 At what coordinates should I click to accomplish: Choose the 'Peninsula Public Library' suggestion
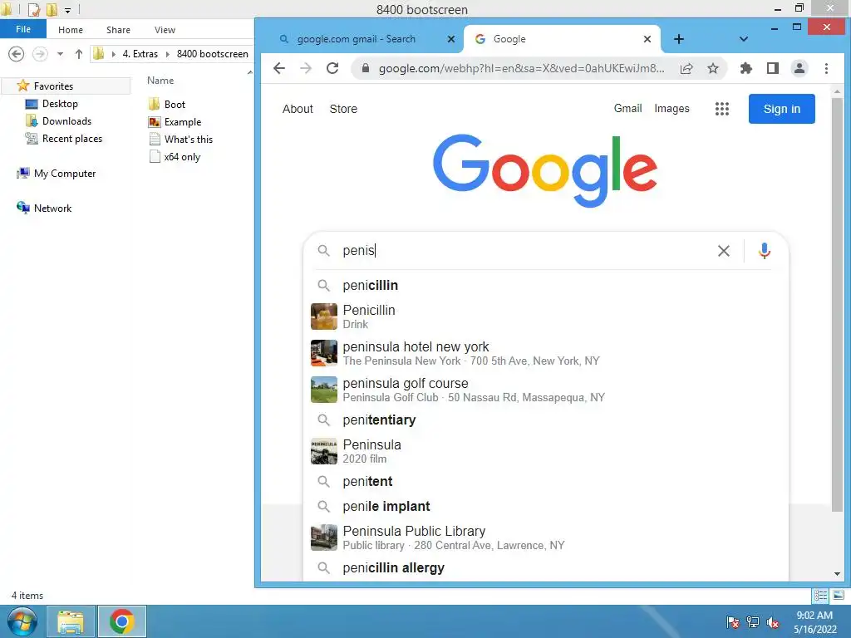click(x=545, y=537)
